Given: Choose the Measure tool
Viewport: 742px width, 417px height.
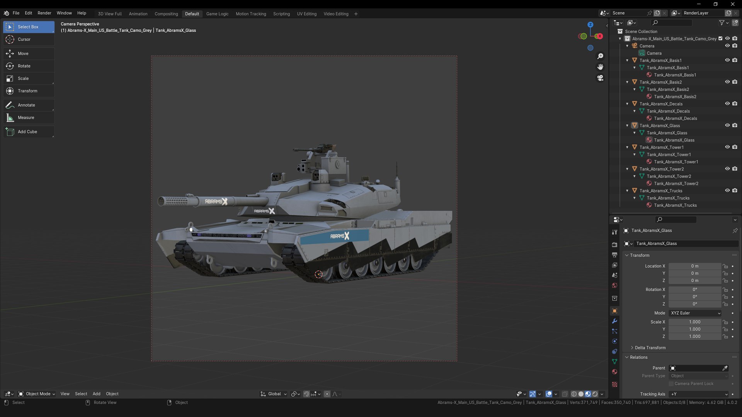Looking at the screenshot, I should click(29, 117).
